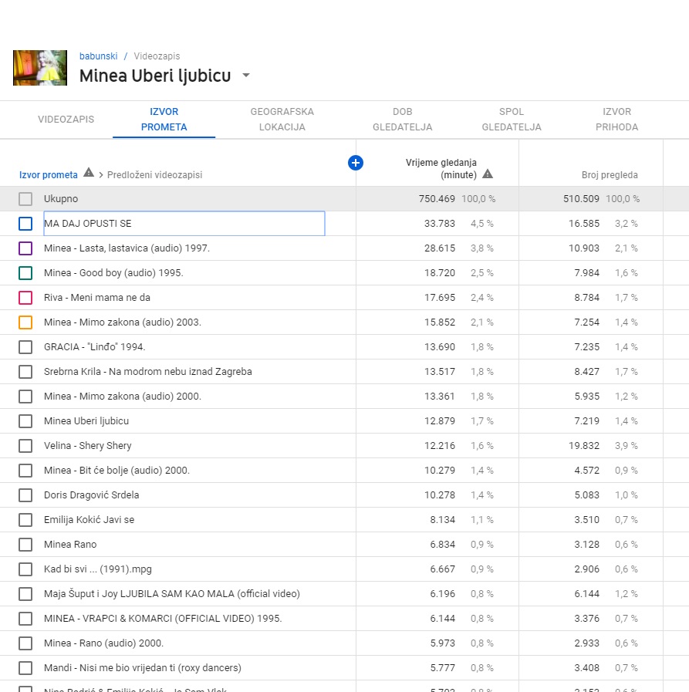Click 'Doris Dragović Srdela' row title

point(91,495)
